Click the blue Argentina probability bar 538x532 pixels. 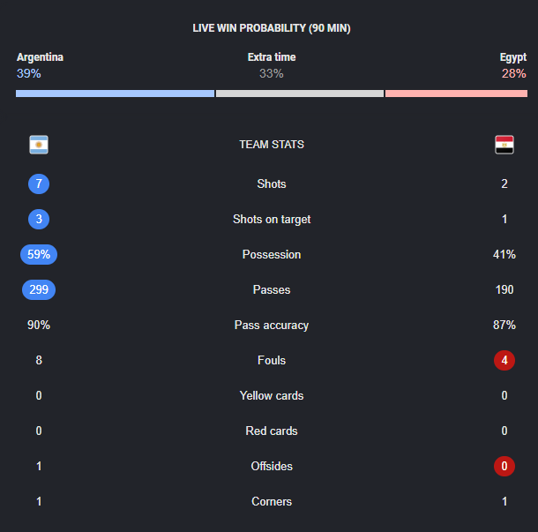click(x=115, y=94)
